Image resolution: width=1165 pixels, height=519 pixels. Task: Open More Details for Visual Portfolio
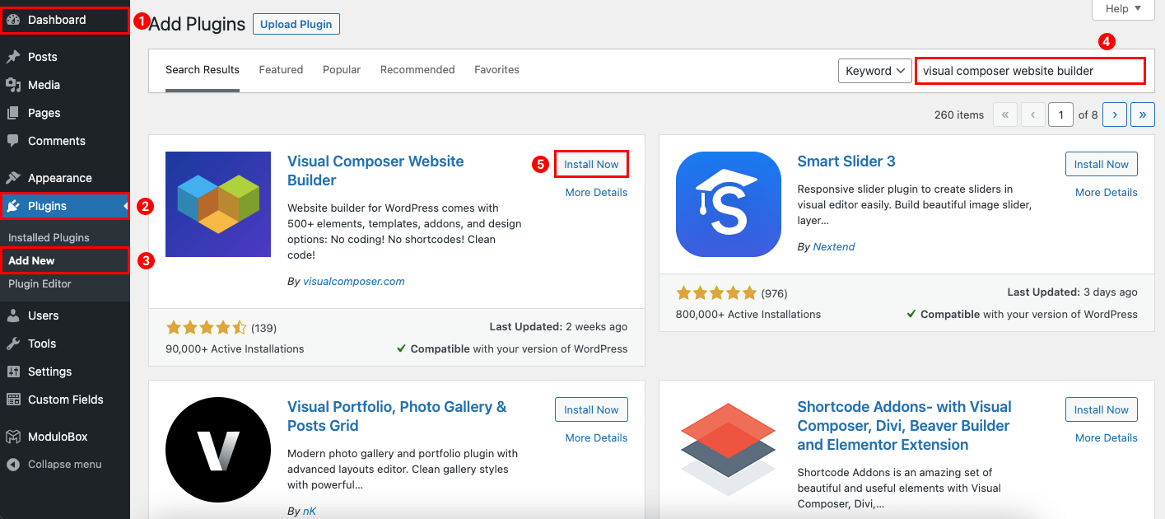(596, 437)
